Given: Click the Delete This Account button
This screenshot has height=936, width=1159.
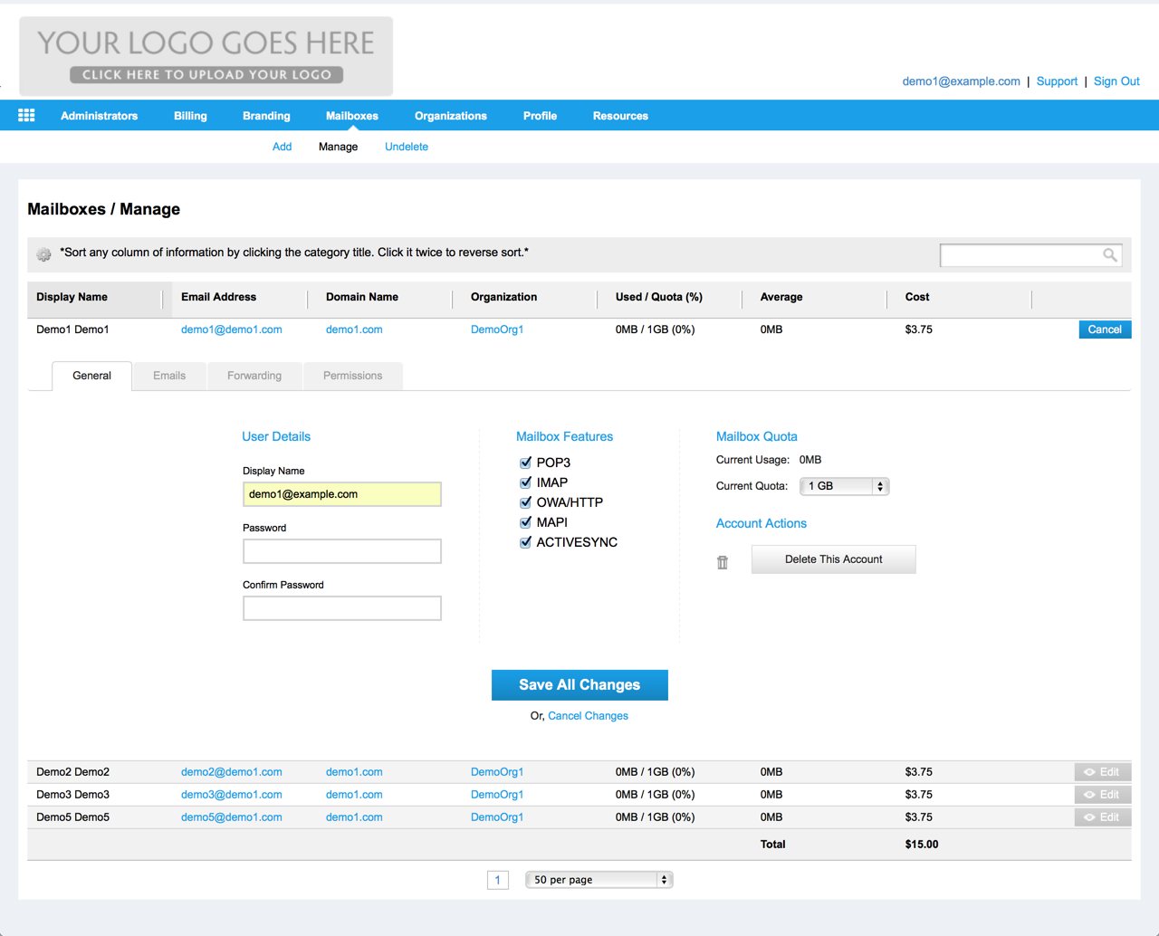Looking at the screenshot, I should (833, 559).
